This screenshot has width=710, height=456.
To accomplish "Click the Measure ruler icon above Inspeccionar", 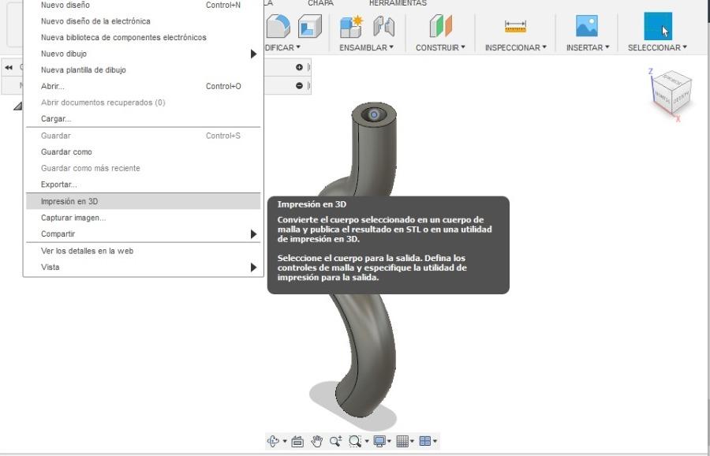I will pos(515,27).
